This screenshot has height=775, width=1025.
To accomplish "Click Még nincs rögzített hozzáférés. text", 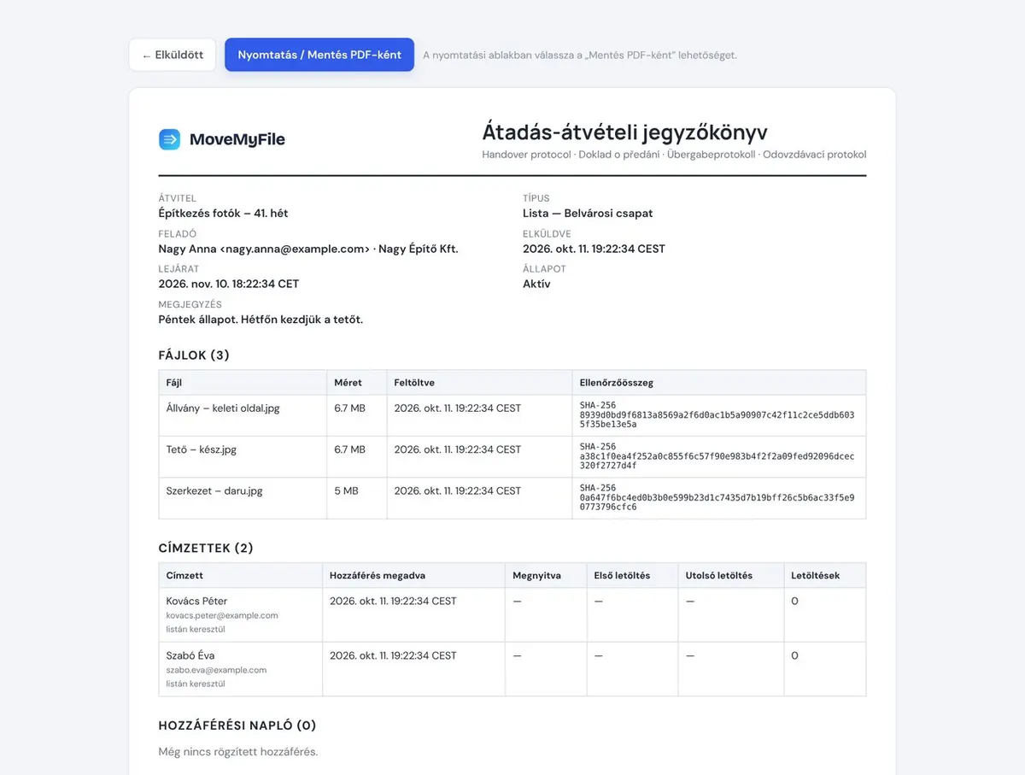I will (238, 752).
